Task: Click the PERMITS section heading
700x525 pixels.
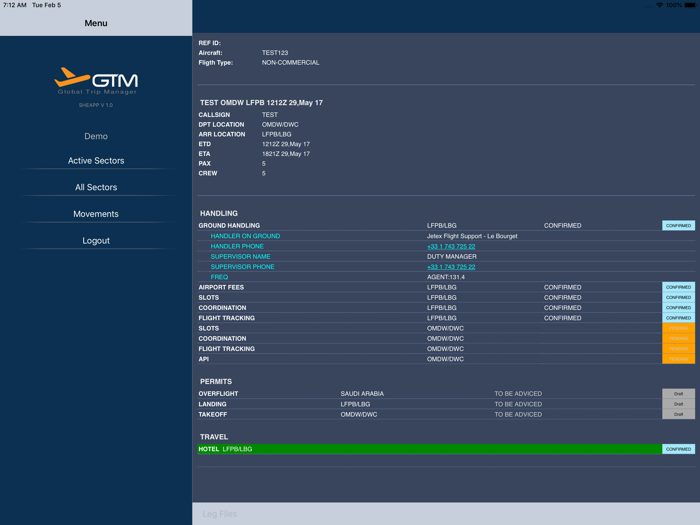Action: [216, 381]
